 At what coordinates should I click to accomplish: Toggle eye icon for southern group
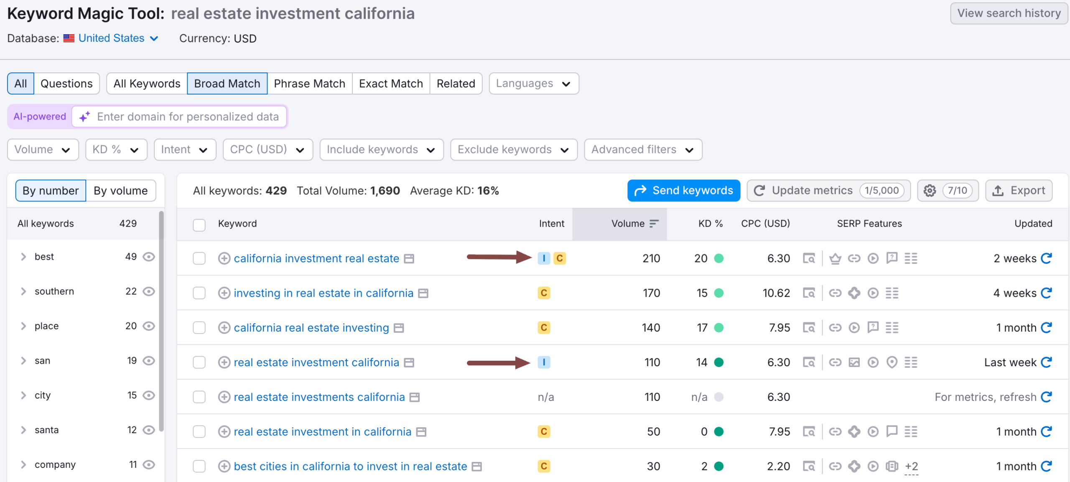[149, 291]
